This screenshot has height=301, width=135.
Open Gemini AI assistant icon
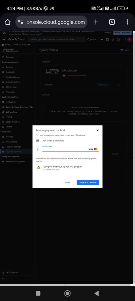pyautogui.click(x=102, y=39)
